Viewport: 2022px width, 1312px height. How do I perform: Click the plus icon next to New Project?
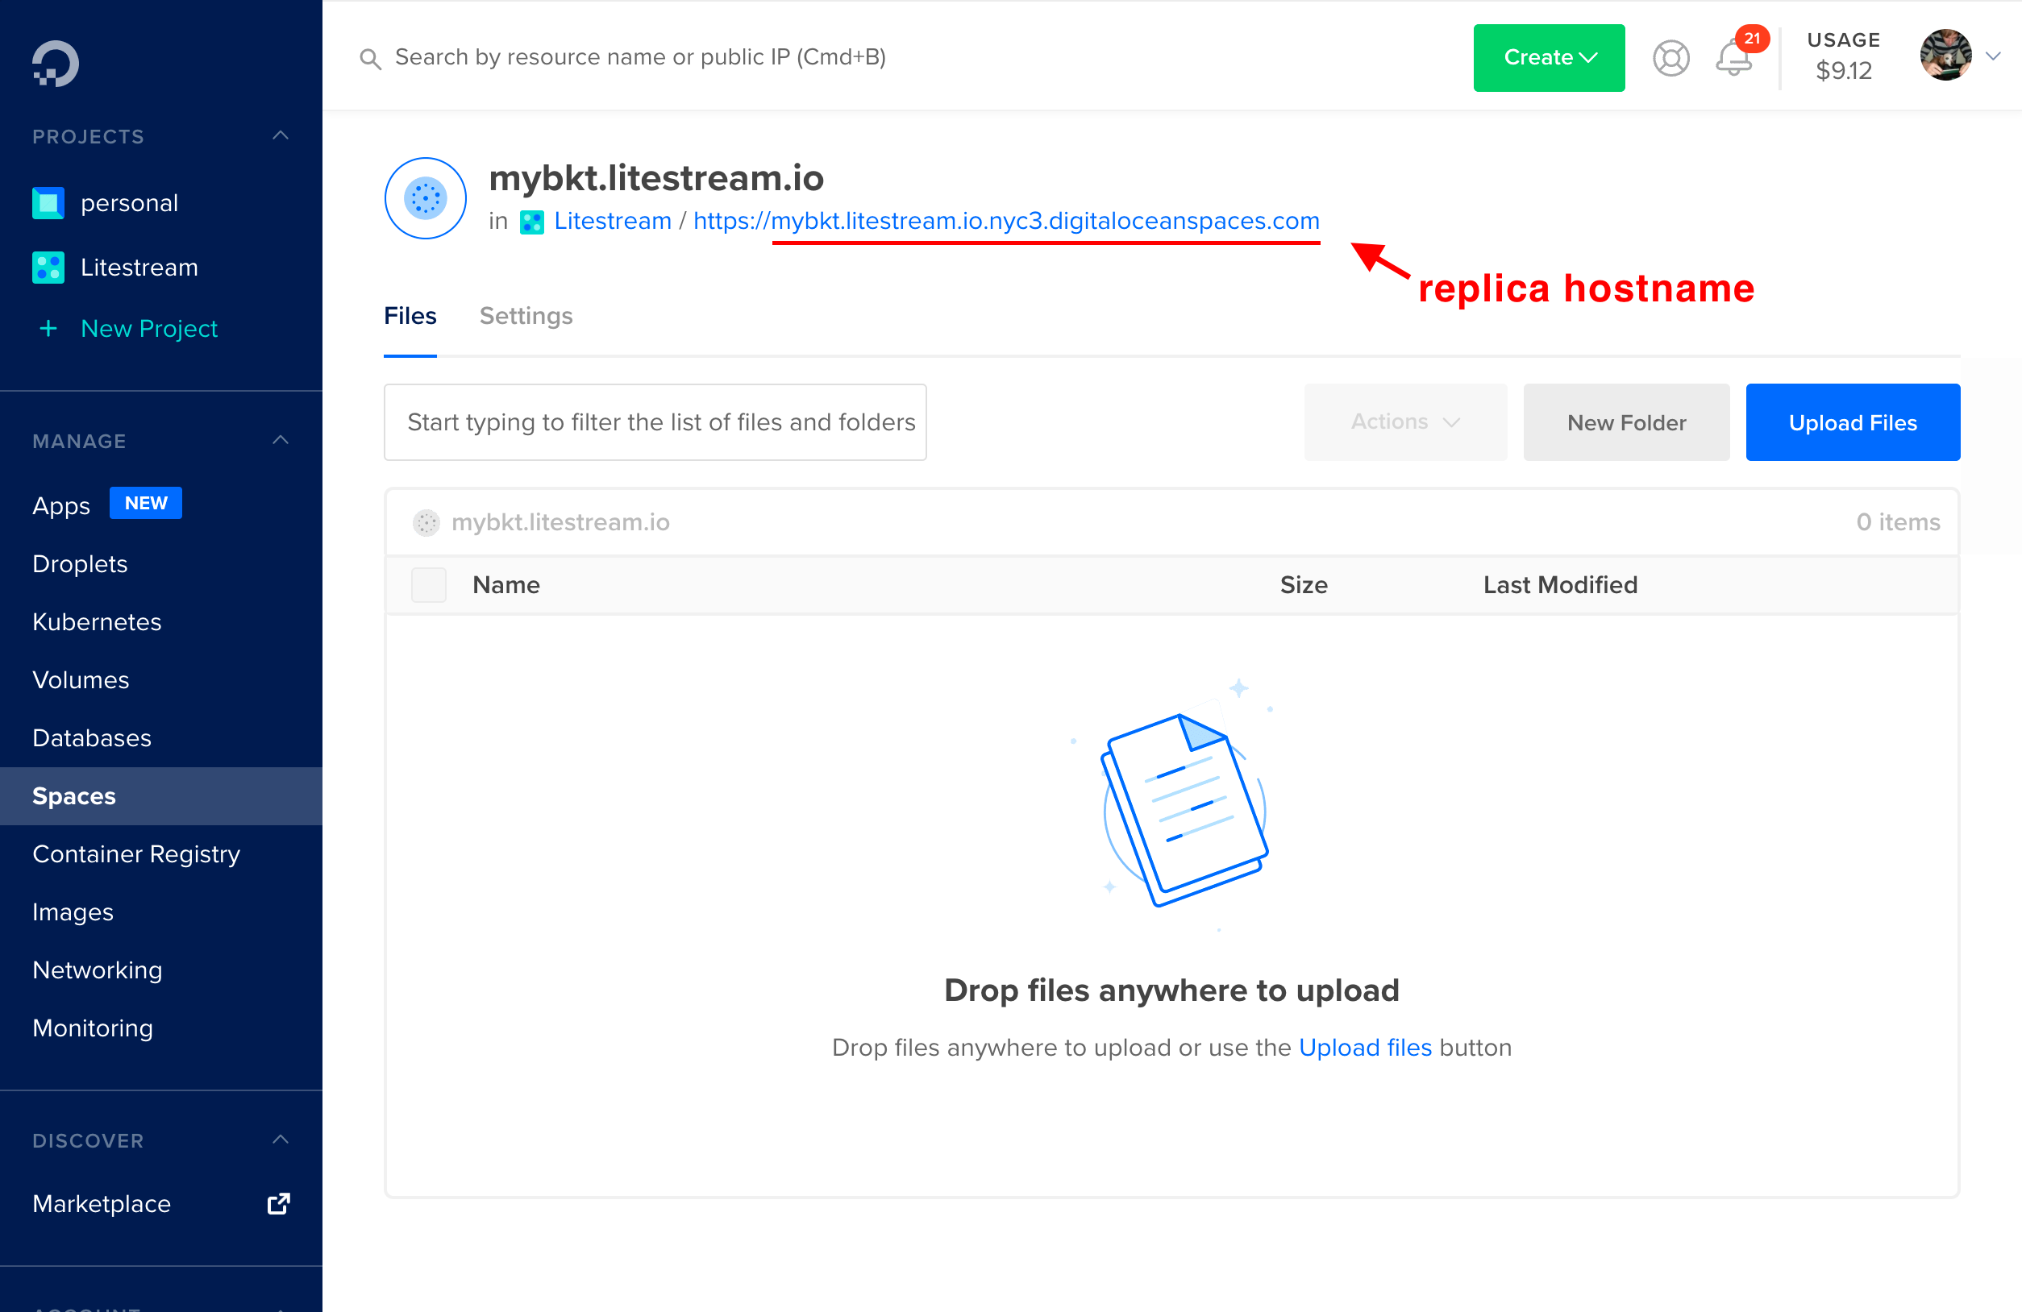click(48, 329)
